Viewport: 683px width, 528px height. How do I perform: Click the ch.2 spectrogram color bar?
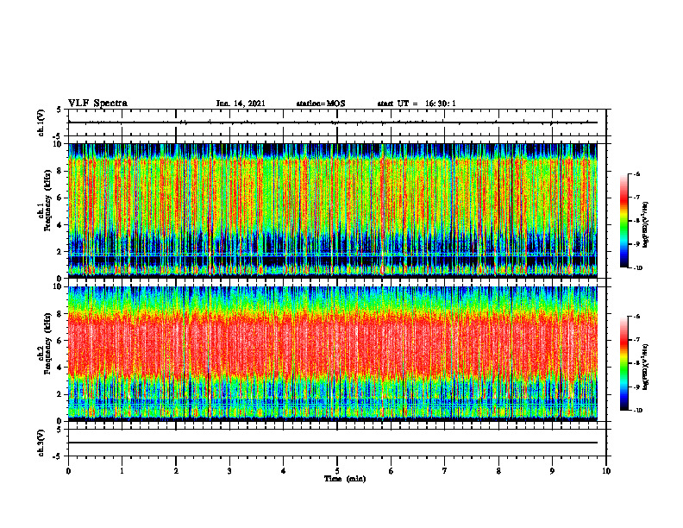pos(623,363)
